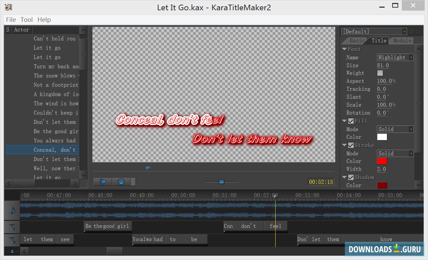Select the T1 title track icon
This screenshot has height=260, width=428.
point(12,227)
